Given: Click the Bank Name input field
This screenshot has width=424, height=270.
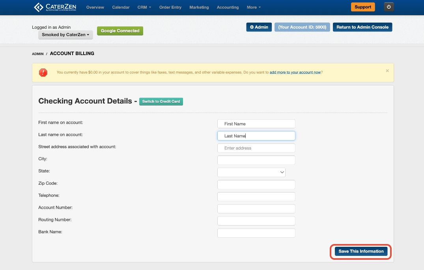Looking at the screenshot, I should [x=256, y=233].
